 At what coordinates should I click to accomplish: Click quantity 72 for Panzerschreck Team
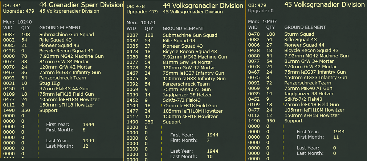click(269, 83)
